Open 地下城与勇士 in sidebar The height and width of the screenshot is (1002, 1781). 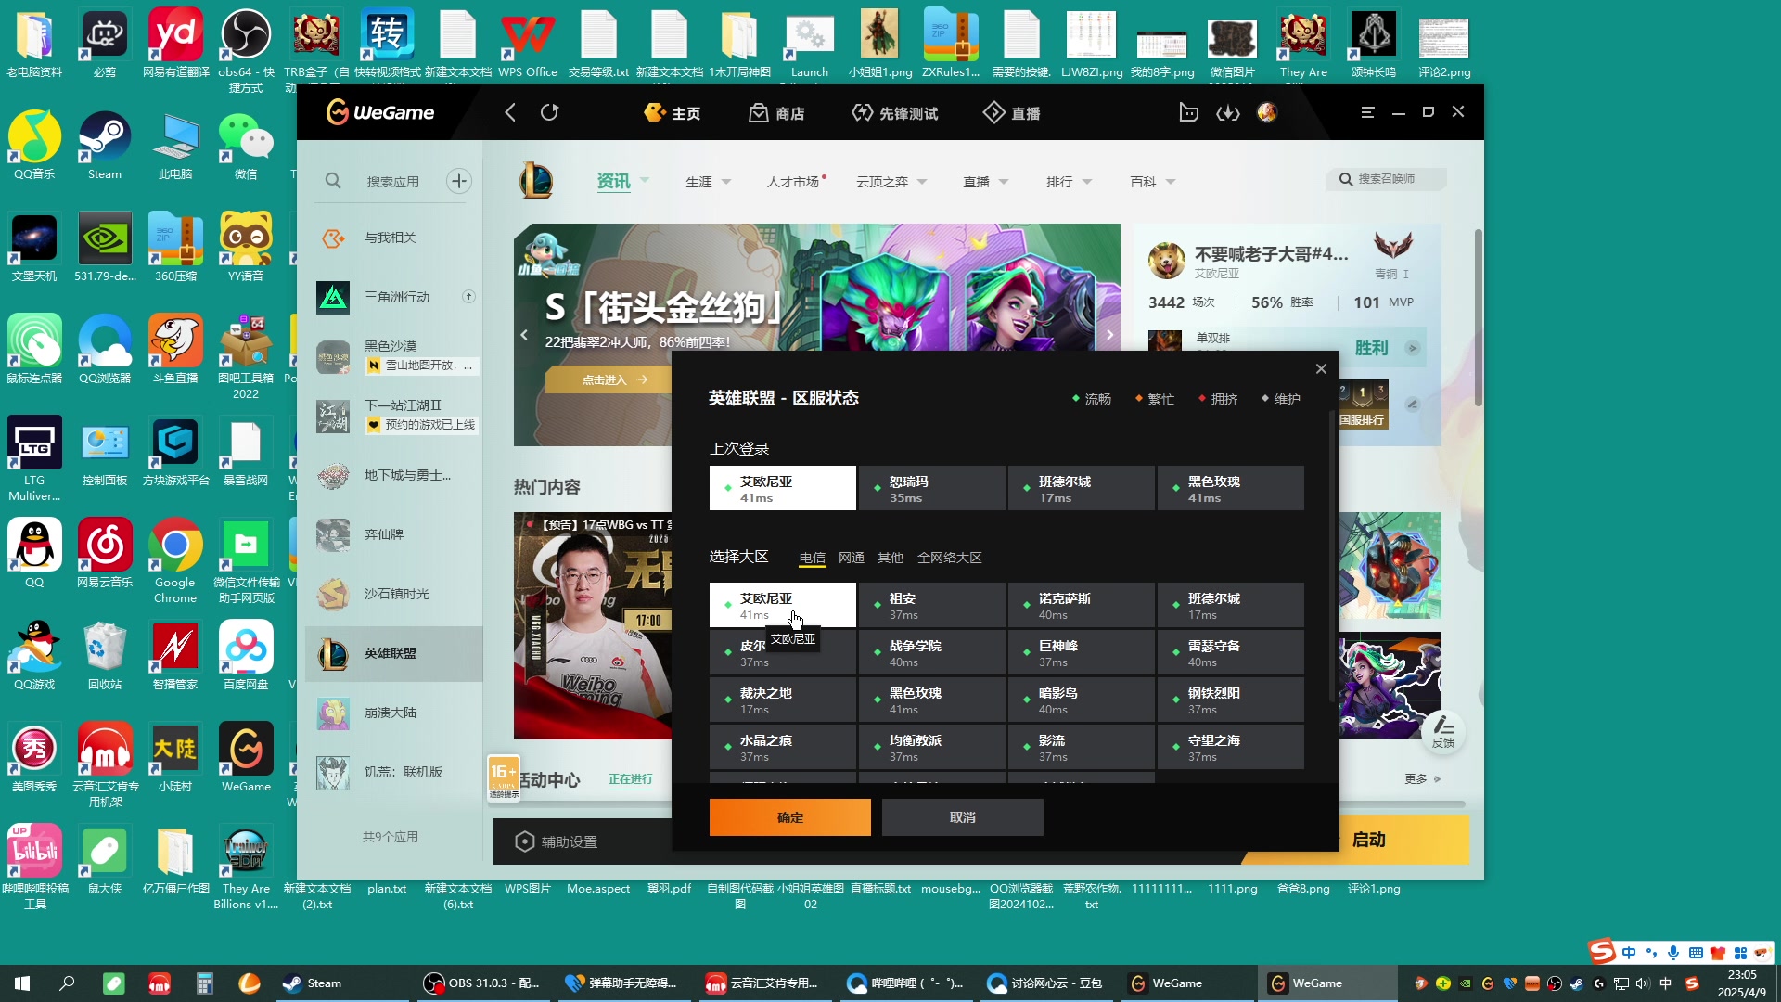pyautogui.click(x=394, y=475)
